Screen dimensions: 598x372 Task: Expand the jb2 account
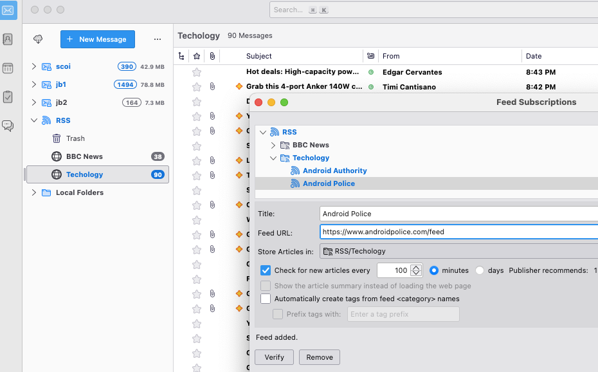click(x=34, y=102)
